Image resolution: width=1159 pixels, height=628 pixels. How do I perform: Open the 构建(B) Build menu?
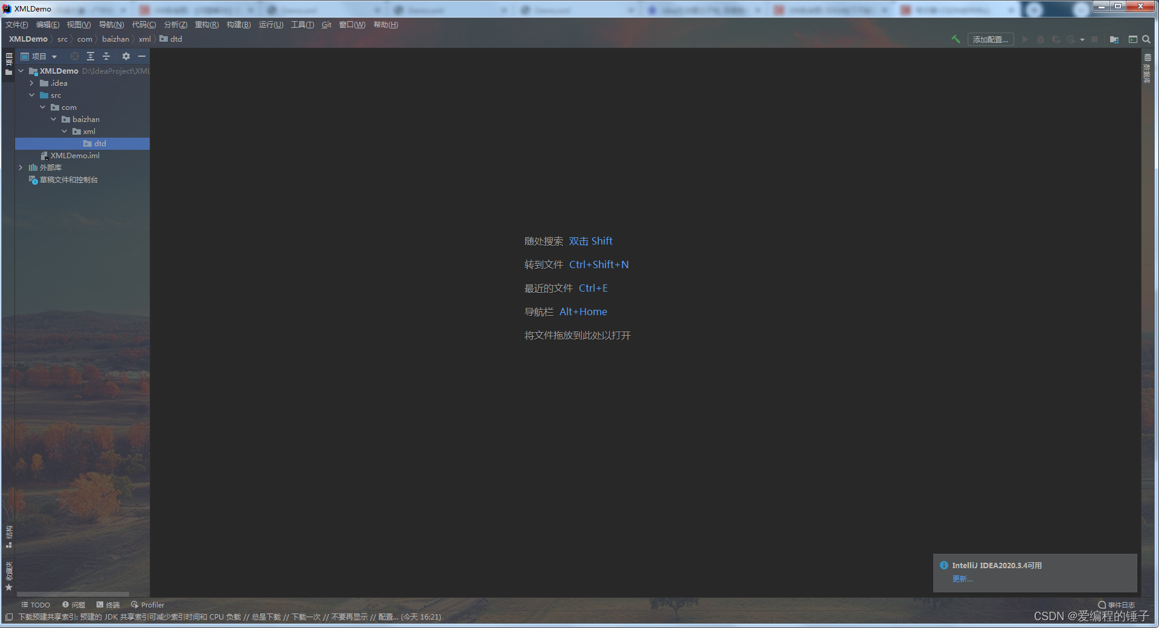click(x=238, y=25)
